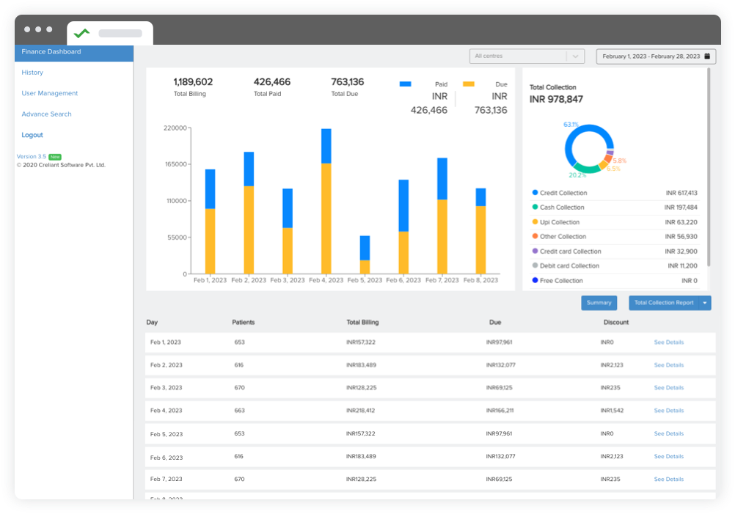The width and height of the screenshot is (735, 514).
Task: Switch to the History section in the sidebar
Action: pyautogui.click(x=34, y=73)
